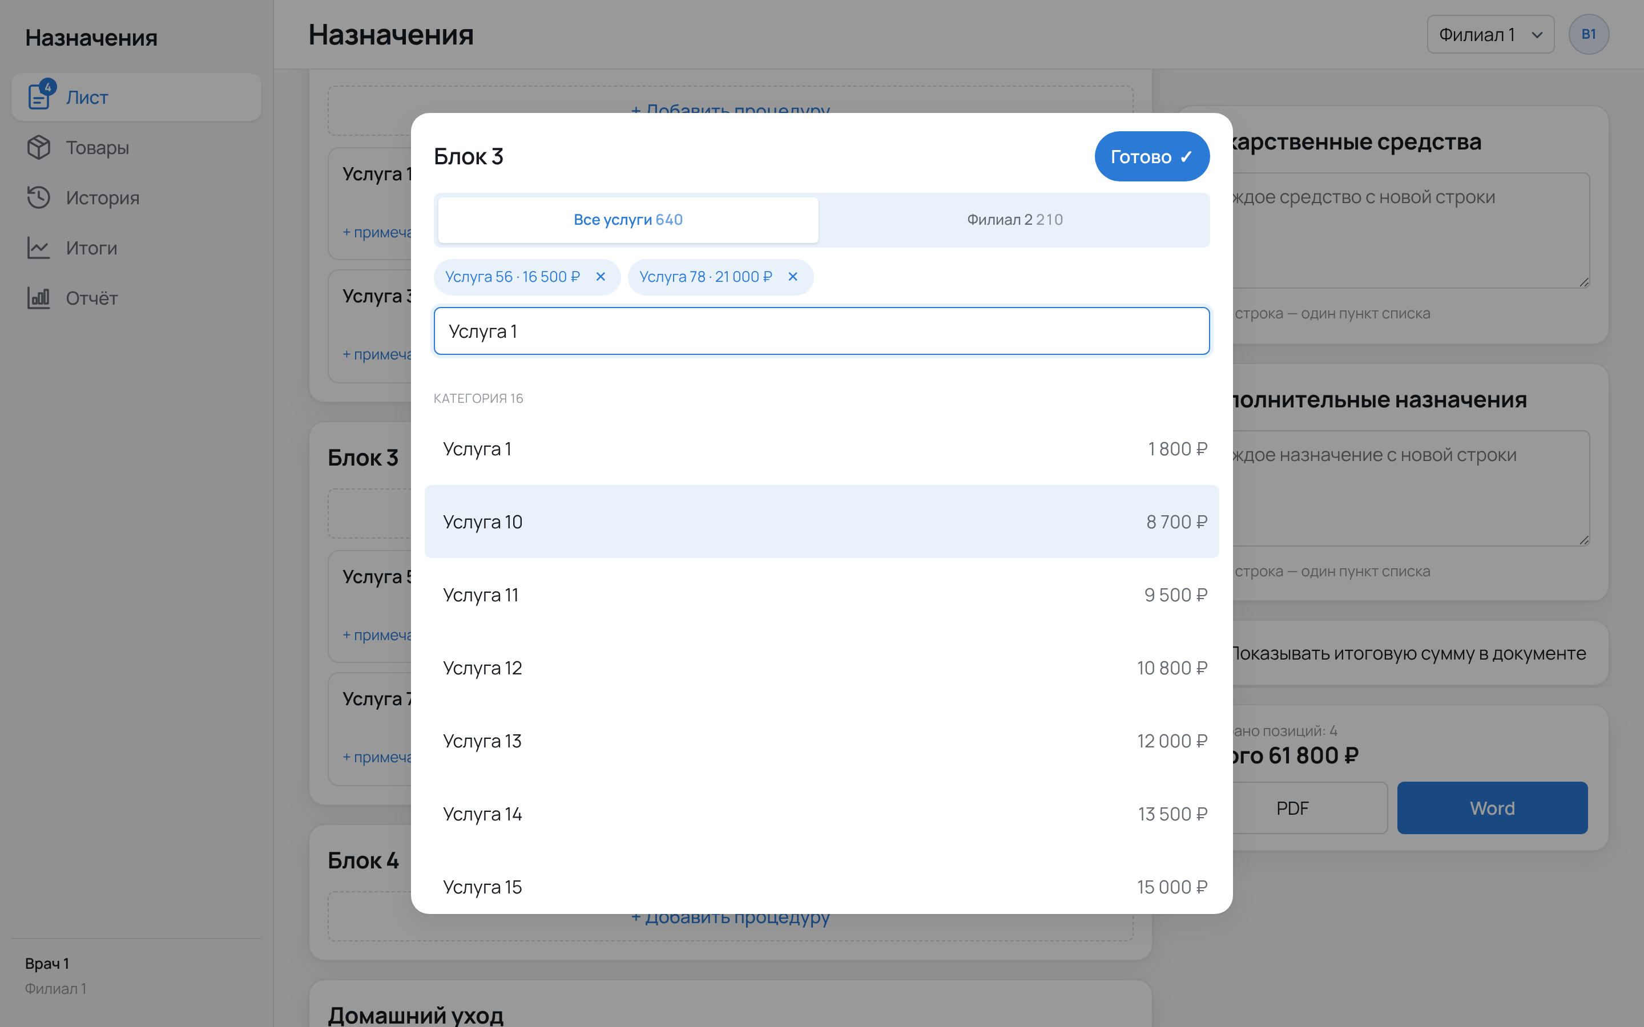Select Услуга 10 in the list
Screen dimensions: 1644x1027
click(821, 521)
